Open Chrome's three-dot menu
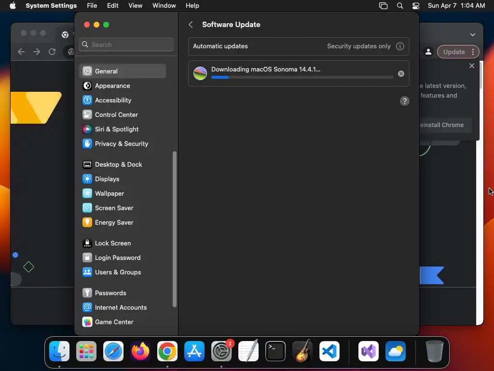 point(473,52)
